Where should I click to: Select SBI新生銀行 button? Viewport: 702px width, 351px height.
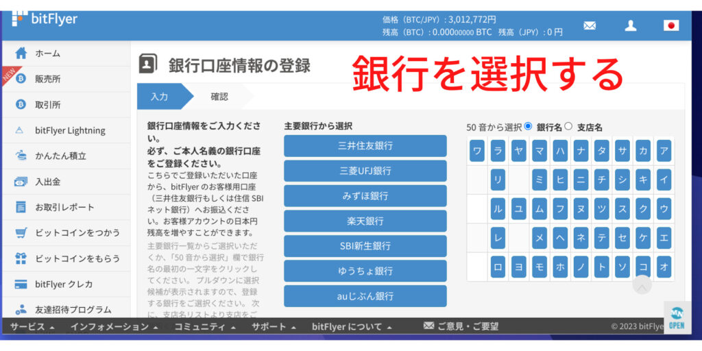tap(365, 246)
